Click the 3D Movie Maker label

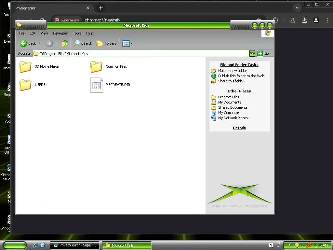pos(47,66)
